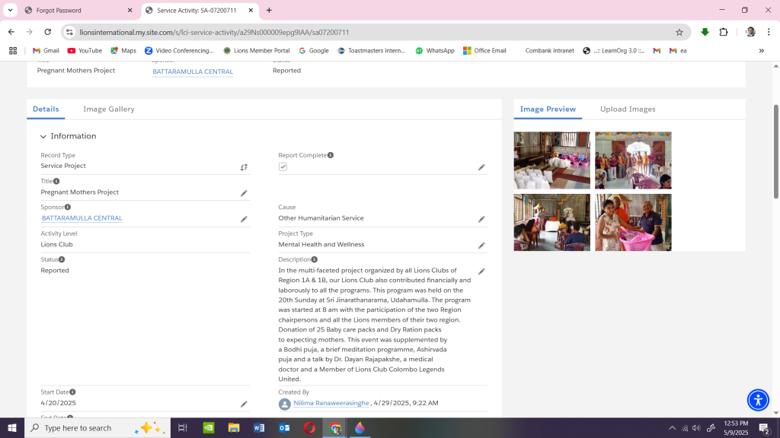
Task: Open thumbnail of woman receiving pink tub
Action: tap(633, 223)
